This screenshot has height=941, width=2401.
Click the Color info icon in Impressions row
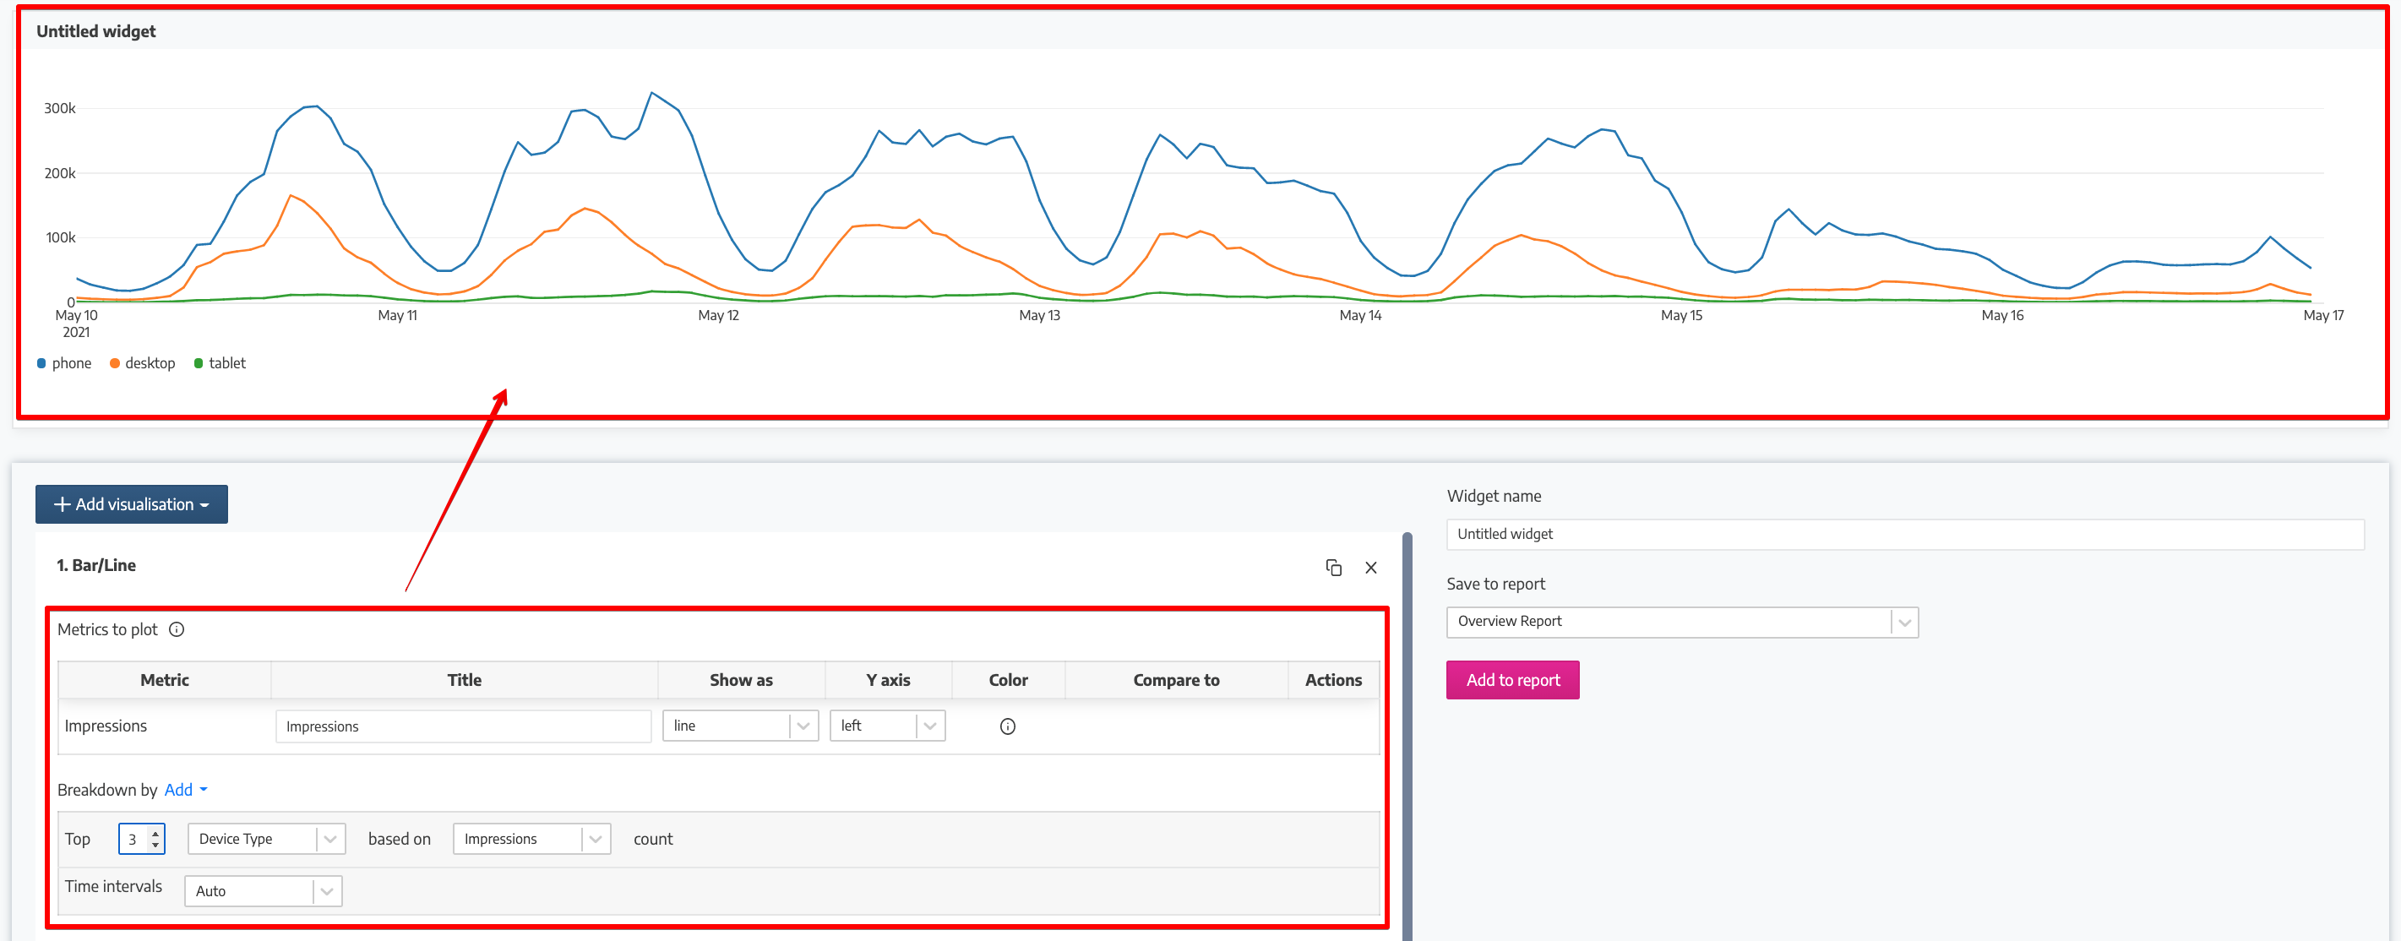1008,726
